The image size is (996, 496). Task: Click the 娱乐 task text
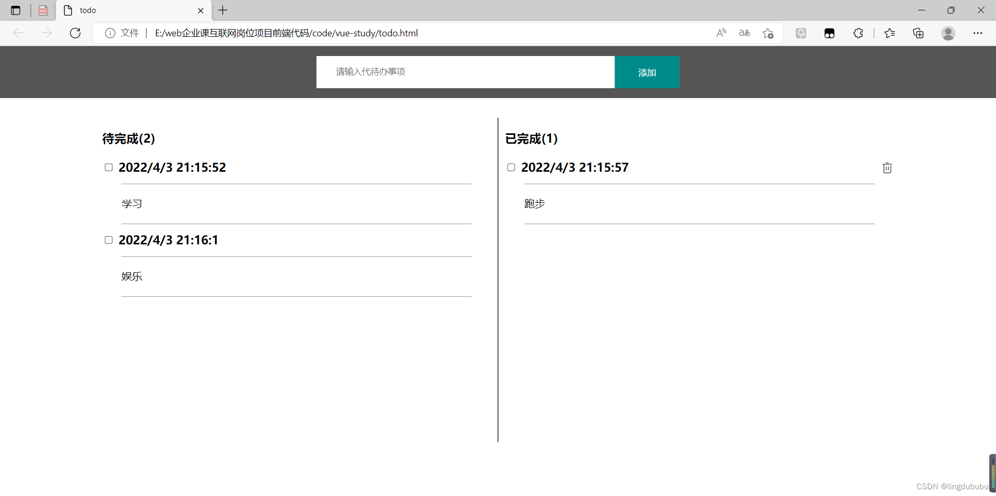coord(132,277)
